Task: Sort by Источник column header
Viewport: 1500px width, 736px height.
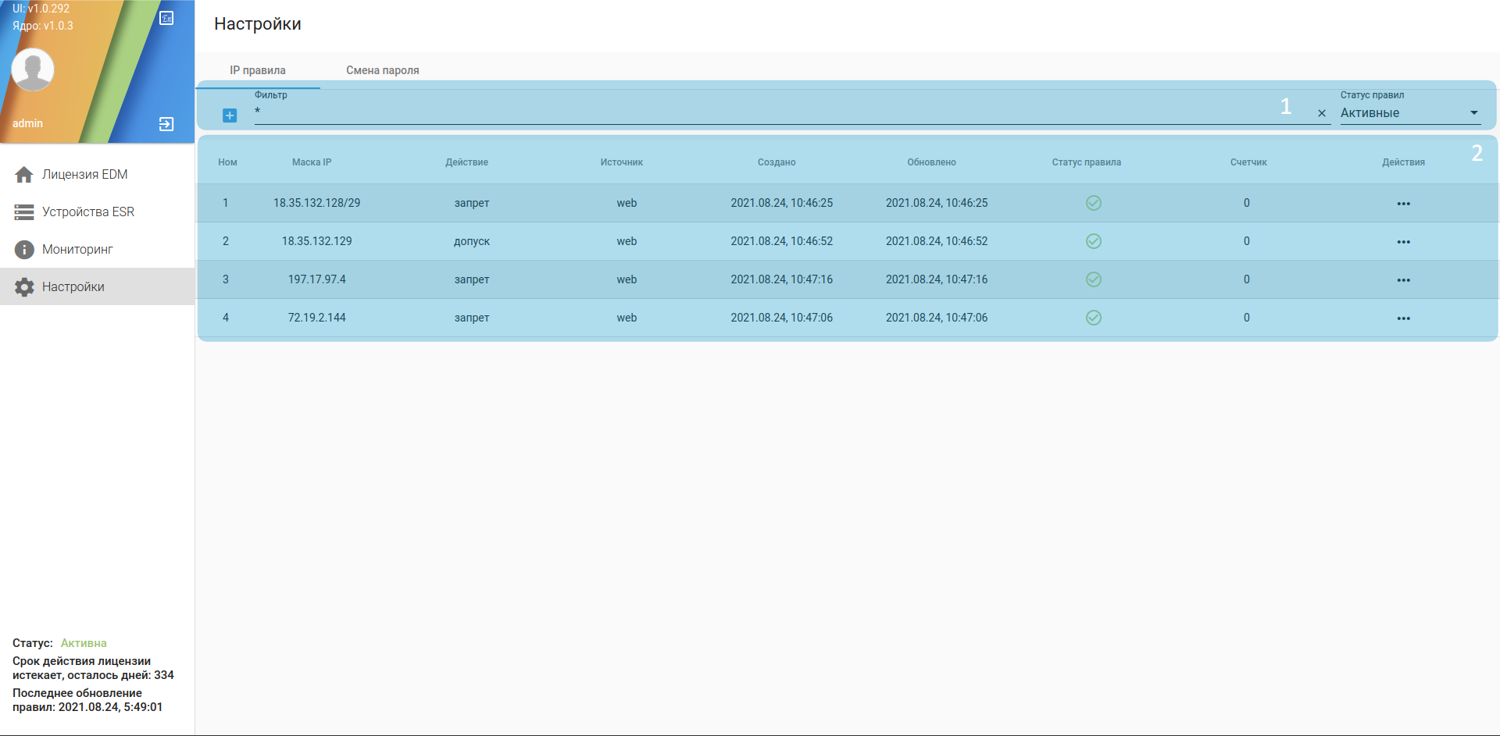Action: [622, 162]
